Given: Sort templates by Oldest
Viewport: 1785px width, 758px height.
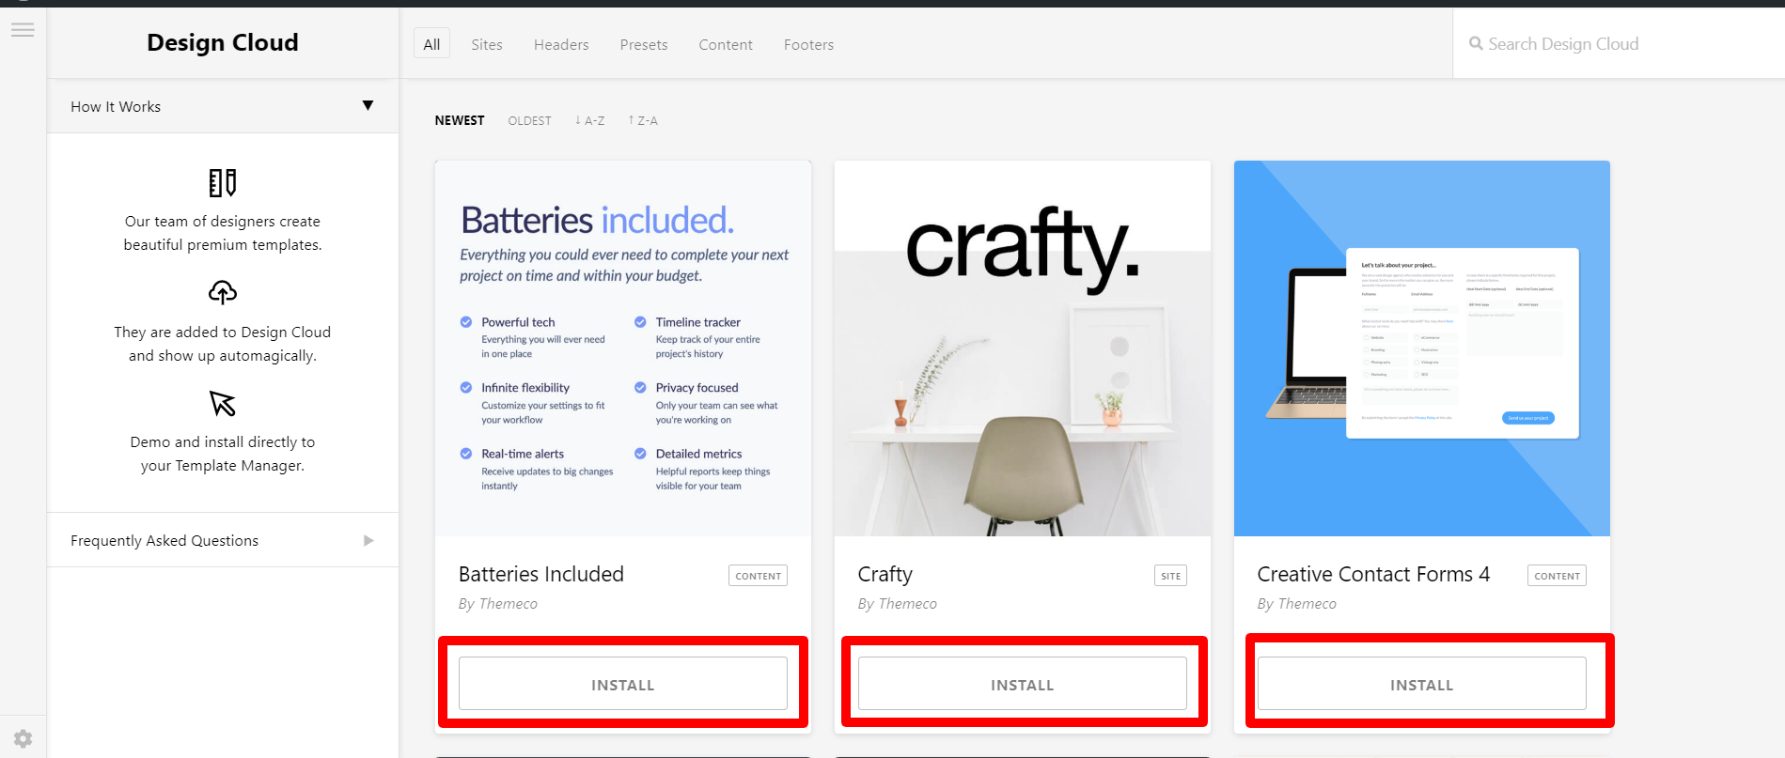Looking at the screenshot, I should click(x=529, y=120).
